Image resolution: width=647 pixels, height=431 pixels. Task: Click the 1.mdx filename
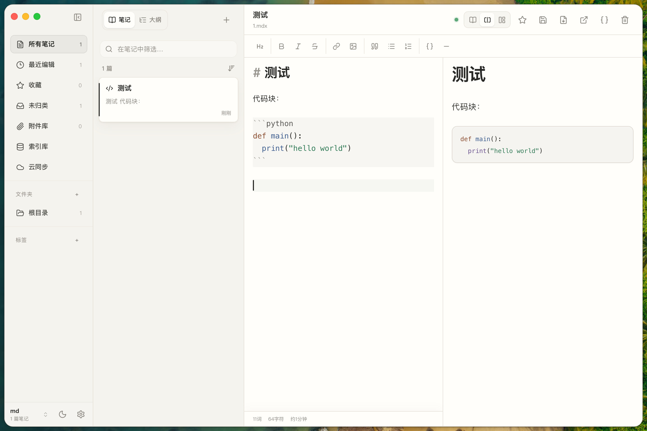click(260, 26)
